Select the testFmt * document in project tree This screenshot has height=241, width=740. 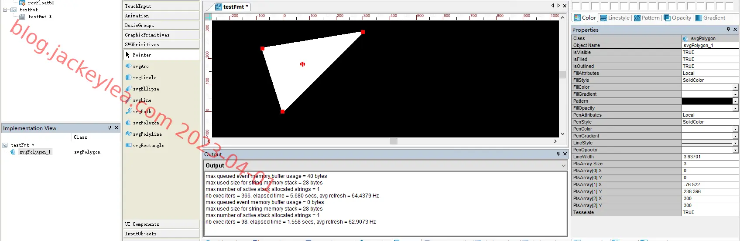coord(40,17)
